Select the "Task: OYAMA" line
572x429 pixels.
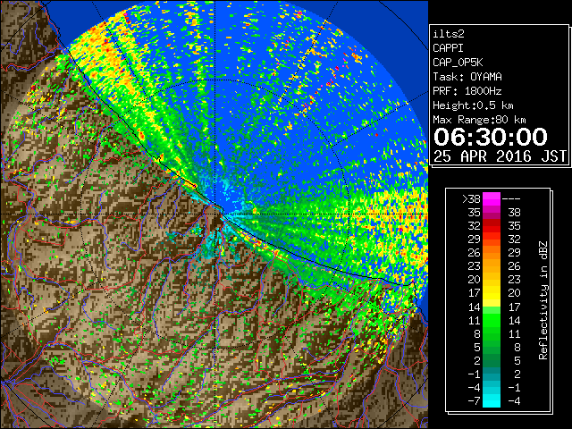pyautogui.click(x=467, y=77)
